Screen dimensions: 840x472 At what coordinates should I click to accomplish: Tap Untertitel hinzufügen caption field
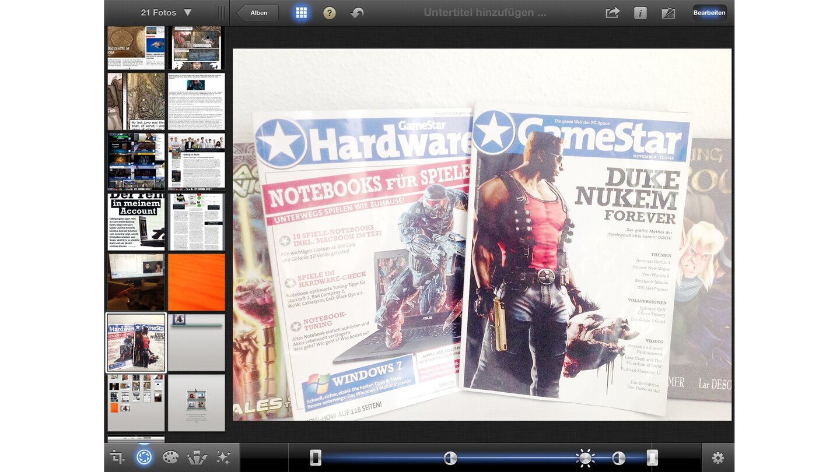(x=485, y=12)
